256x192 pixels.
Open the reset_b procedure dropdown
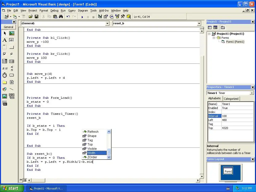199,23
